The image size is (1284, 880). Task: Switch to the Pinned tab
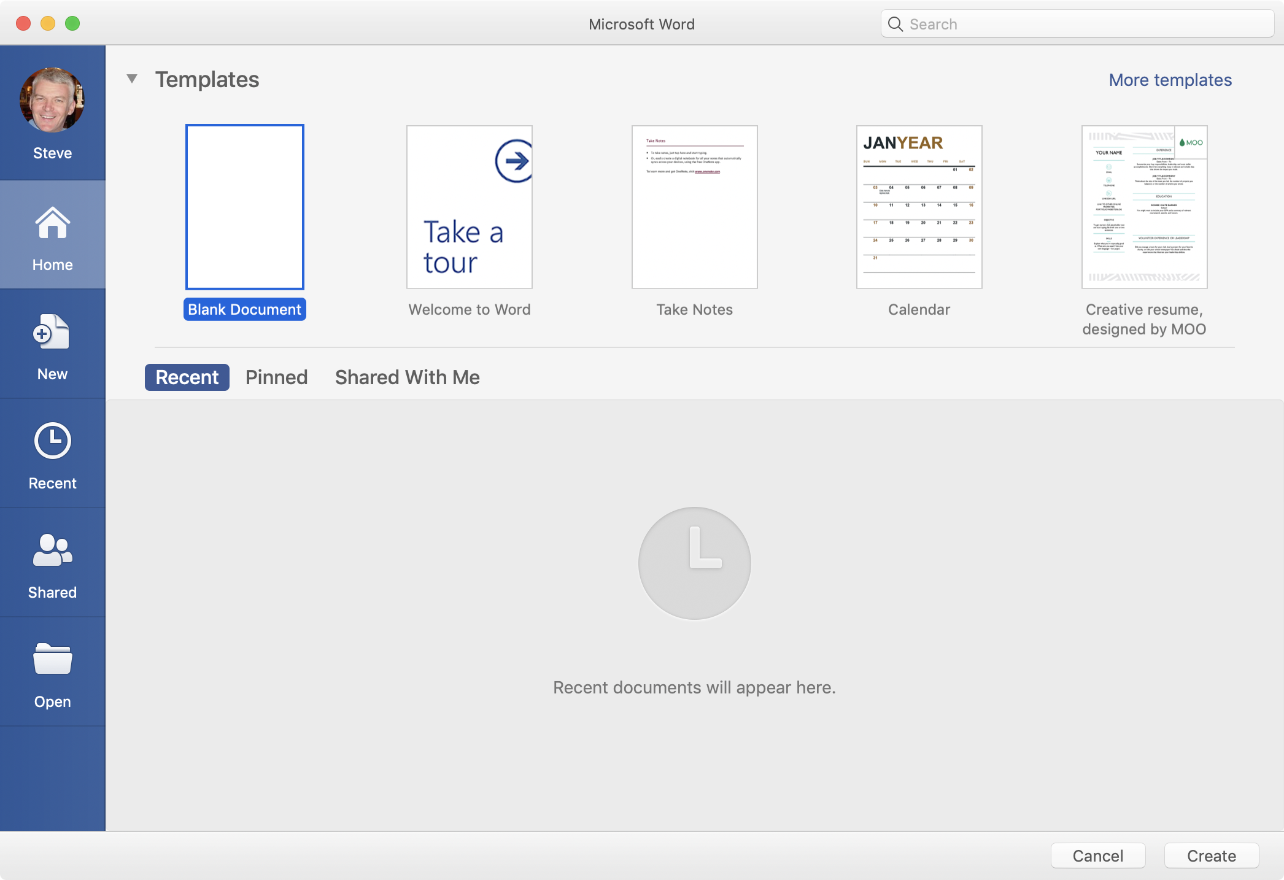(277, 377)
